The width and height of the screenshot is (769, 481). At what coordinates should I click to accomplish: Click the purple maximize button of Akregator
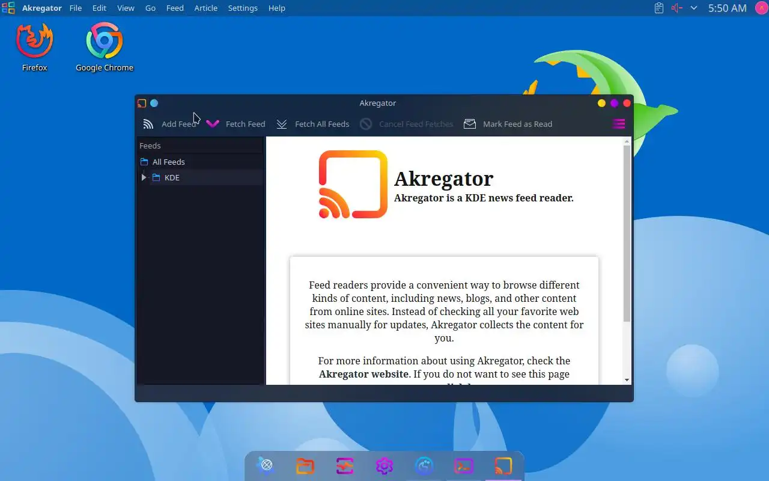tap(614, 103)
